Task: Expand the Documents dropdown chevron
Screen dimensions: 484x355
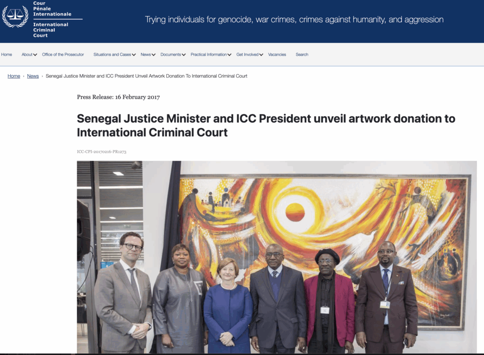Action: coord(184,55)
